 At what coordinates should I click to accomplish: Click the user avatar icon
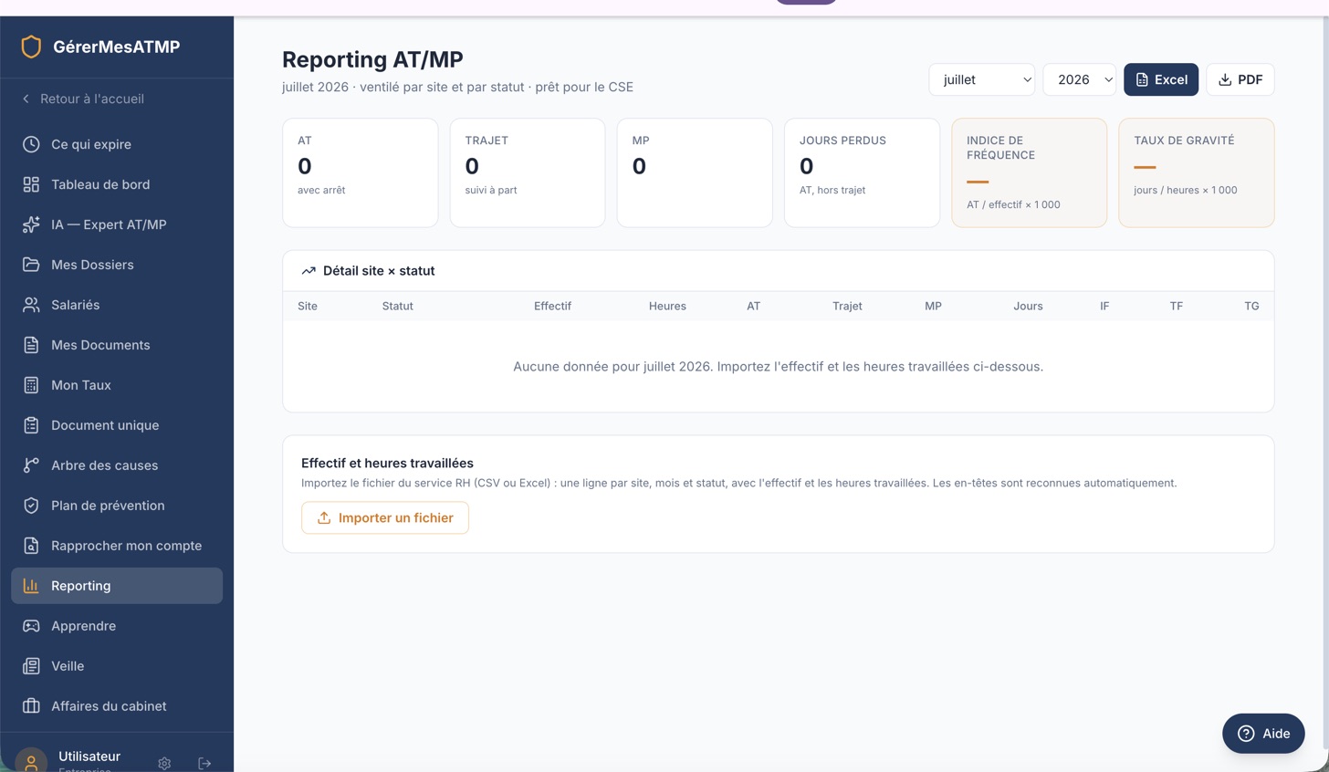click(x=31, y=762)
